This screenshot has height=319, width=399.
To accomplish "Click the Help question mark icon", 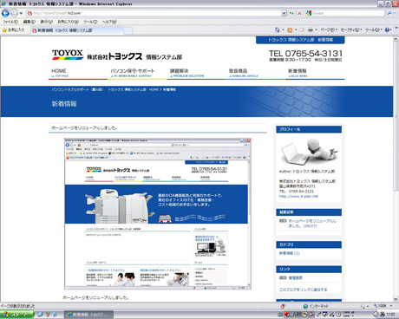I will [387, 29].
